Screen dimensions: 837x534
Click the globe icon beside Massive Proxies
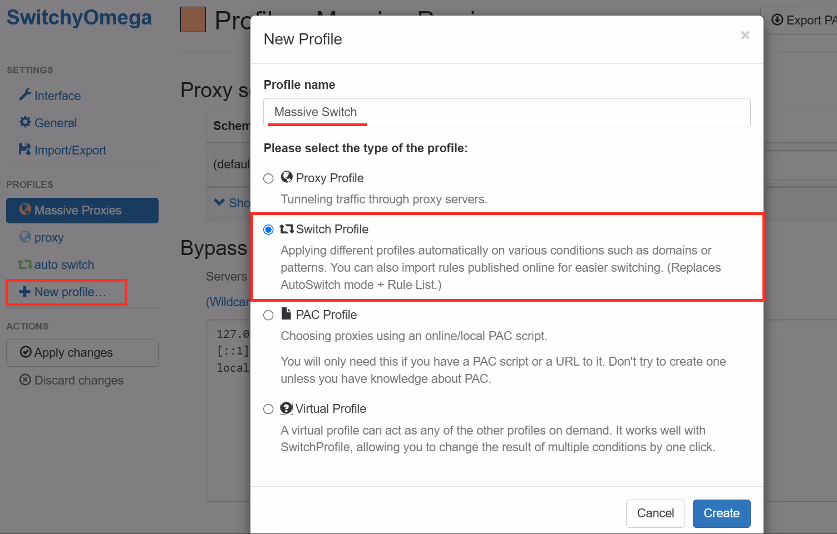(x=25, y=209)
